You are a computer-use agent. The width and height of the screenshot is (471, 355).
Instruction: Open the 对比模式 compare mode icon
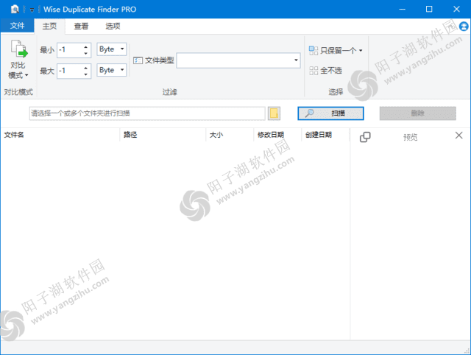(18, 59)
